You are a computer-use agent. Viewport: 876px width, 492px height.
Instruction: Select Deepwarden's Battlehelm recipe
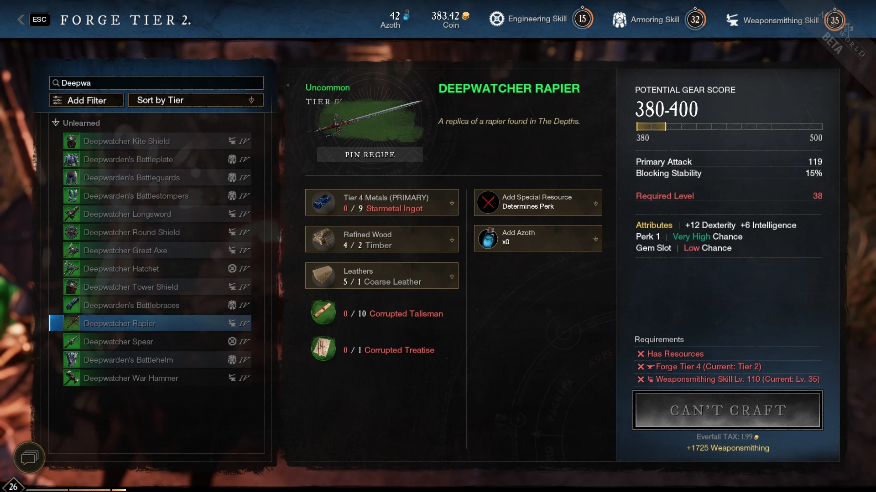coord(157,360)
